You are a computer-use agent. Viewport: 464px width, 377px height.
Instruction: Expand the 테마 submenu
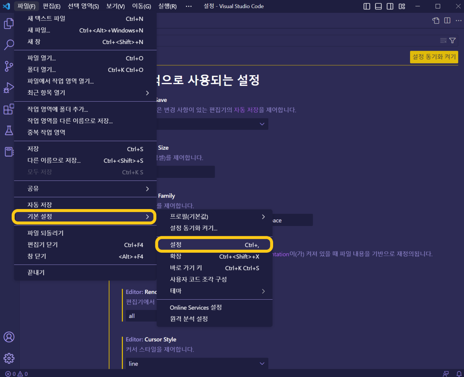click(x=215, y=291)
